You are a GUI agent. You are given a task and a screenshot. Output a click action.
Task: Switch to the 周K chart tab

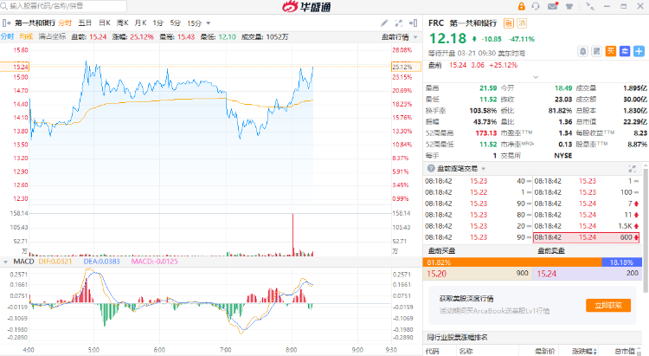click(123, 23)
